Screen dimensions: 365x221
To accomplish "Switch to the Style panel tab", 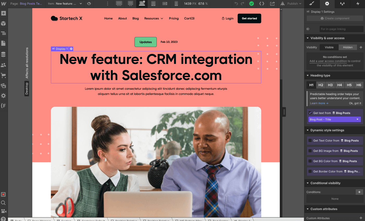I will point(312,4).
